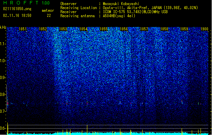
Task: Click the 1.0 kHz frequency axis label
Action: tap(3, 61)
